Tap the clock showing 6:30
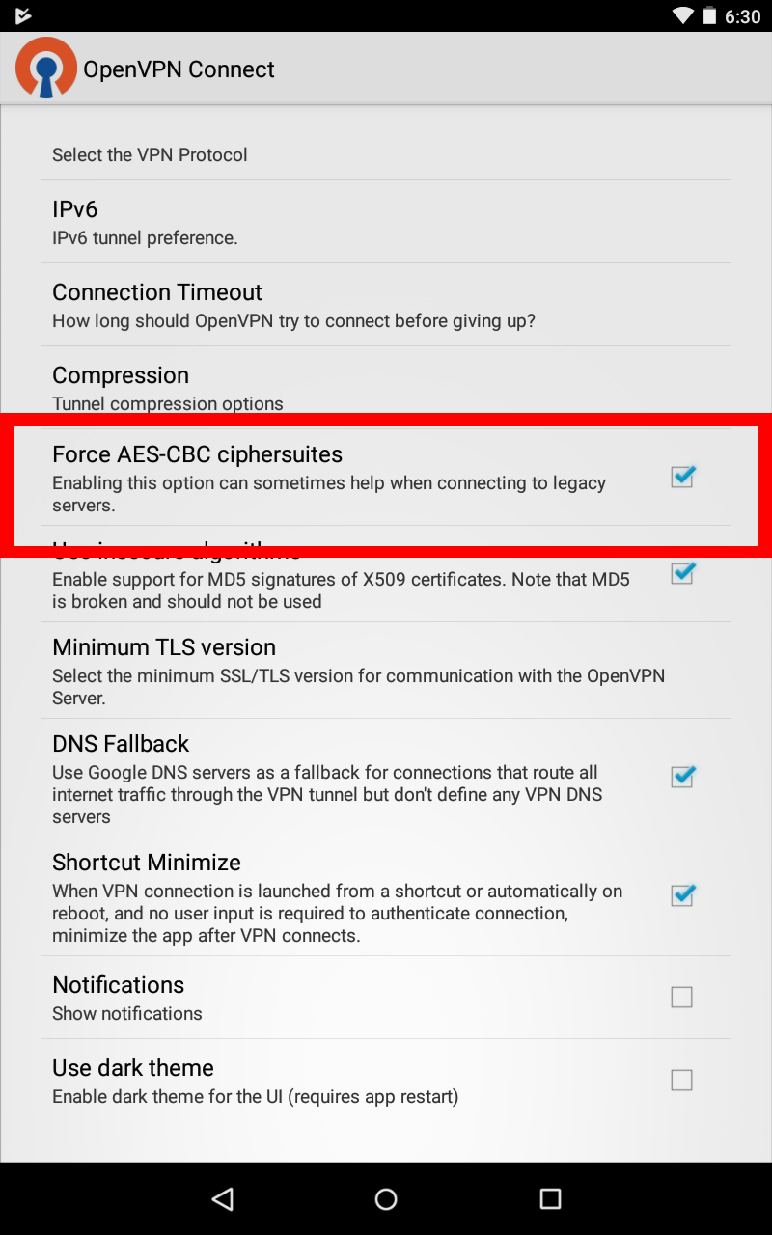This screenshot has width=772, height=1235. pos(742,16)
